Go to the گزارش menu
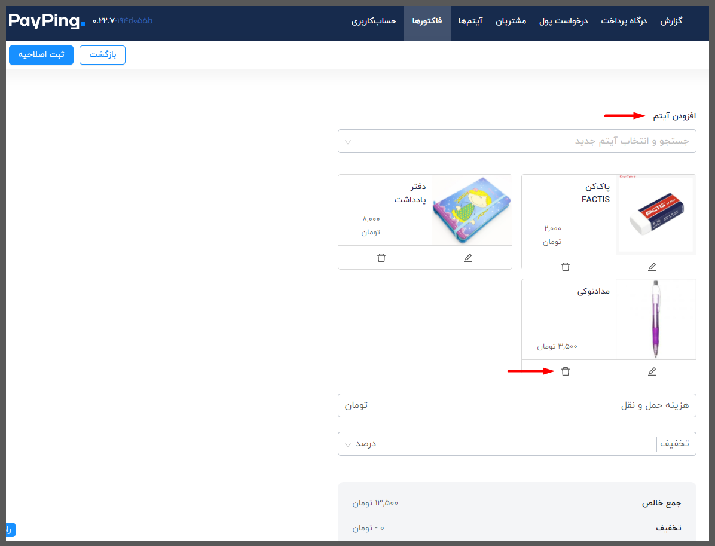 671,21
